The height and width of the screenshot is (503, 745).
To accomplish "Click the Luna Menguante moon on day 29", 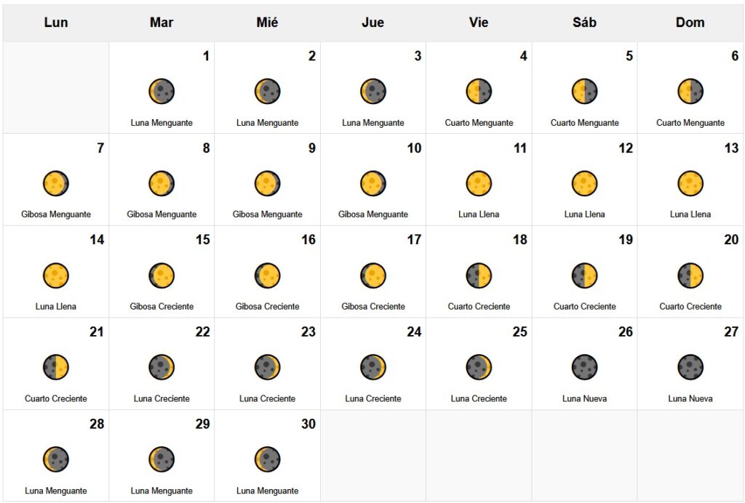I will 162,459.
